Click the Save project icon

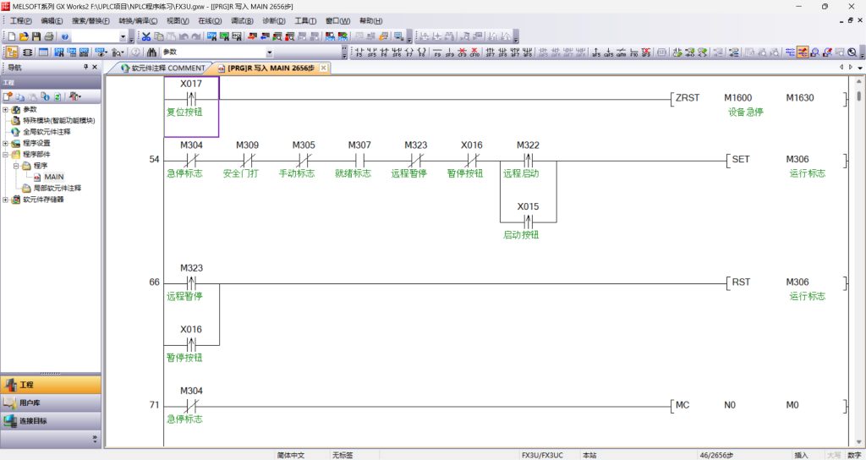36,36
